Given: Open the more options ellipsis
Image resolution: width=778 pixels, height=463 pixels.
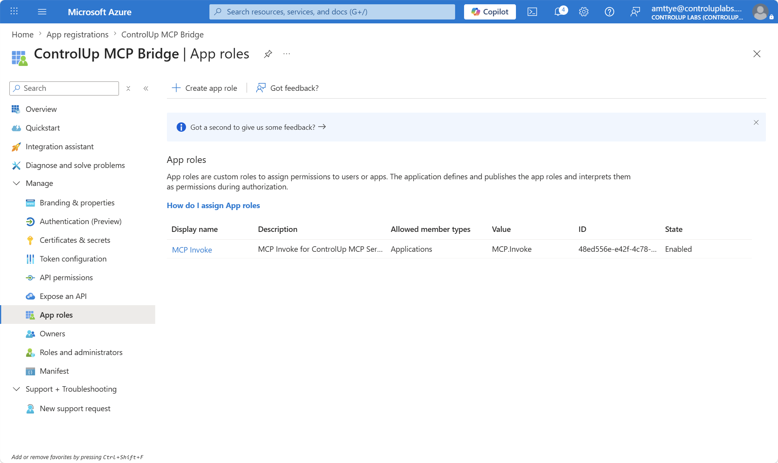Looking at the screenshot, I should (287, 54).
